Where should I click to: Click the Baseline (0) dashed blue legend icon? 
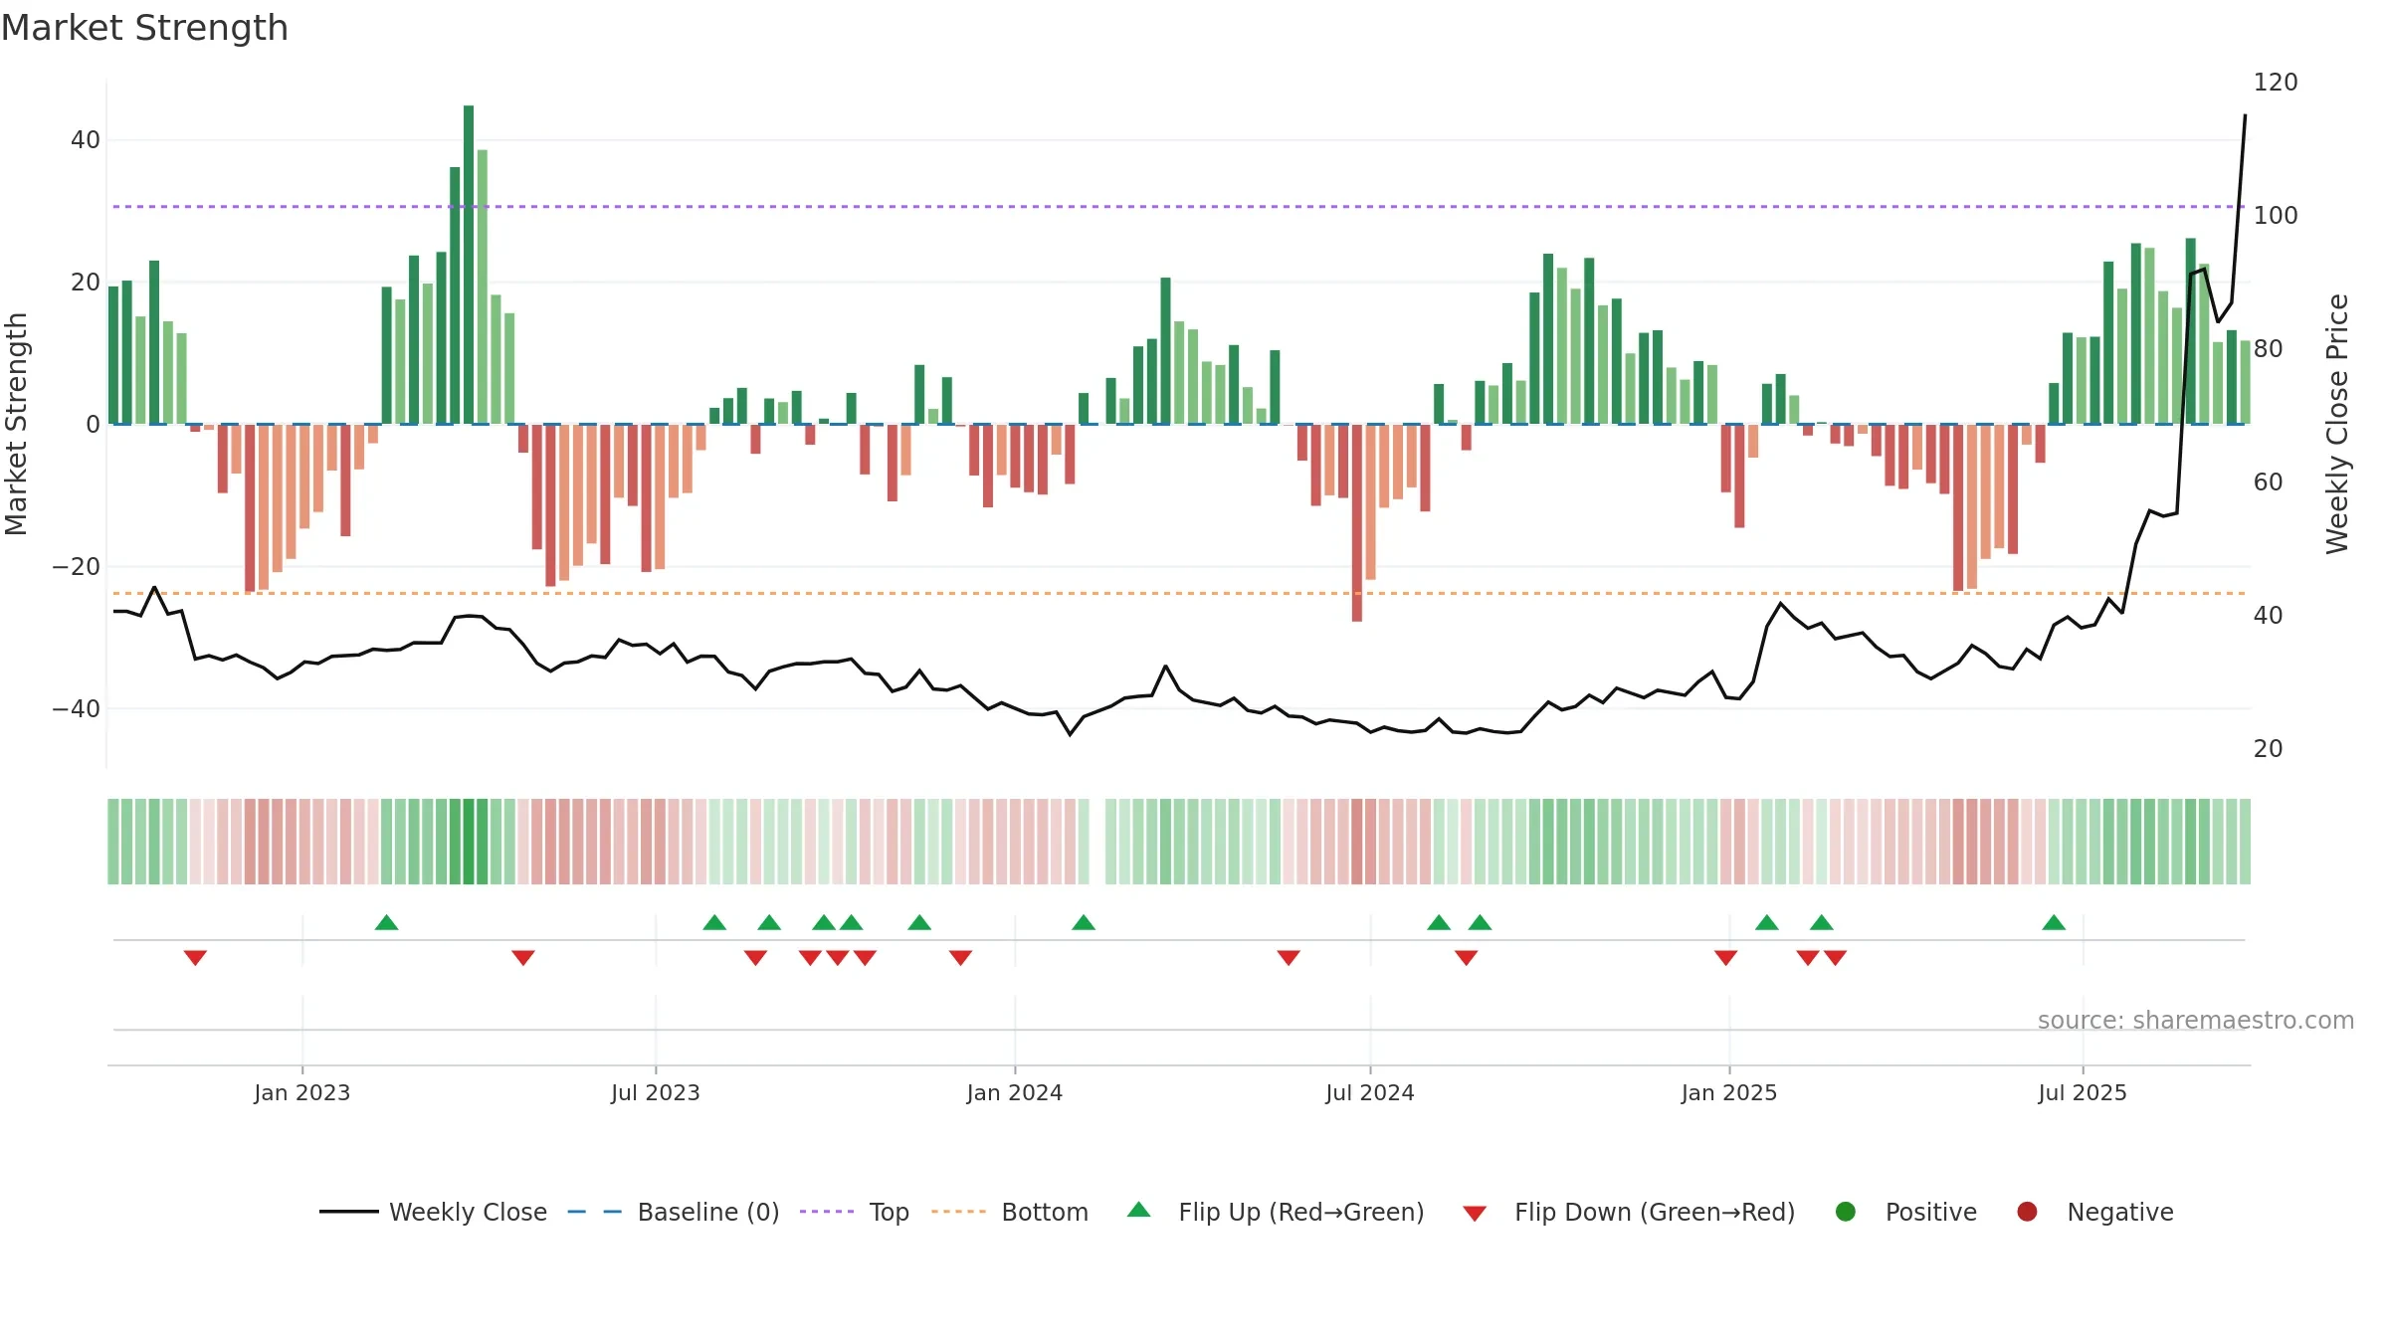pyautogui.click(x=595, y=1212)
